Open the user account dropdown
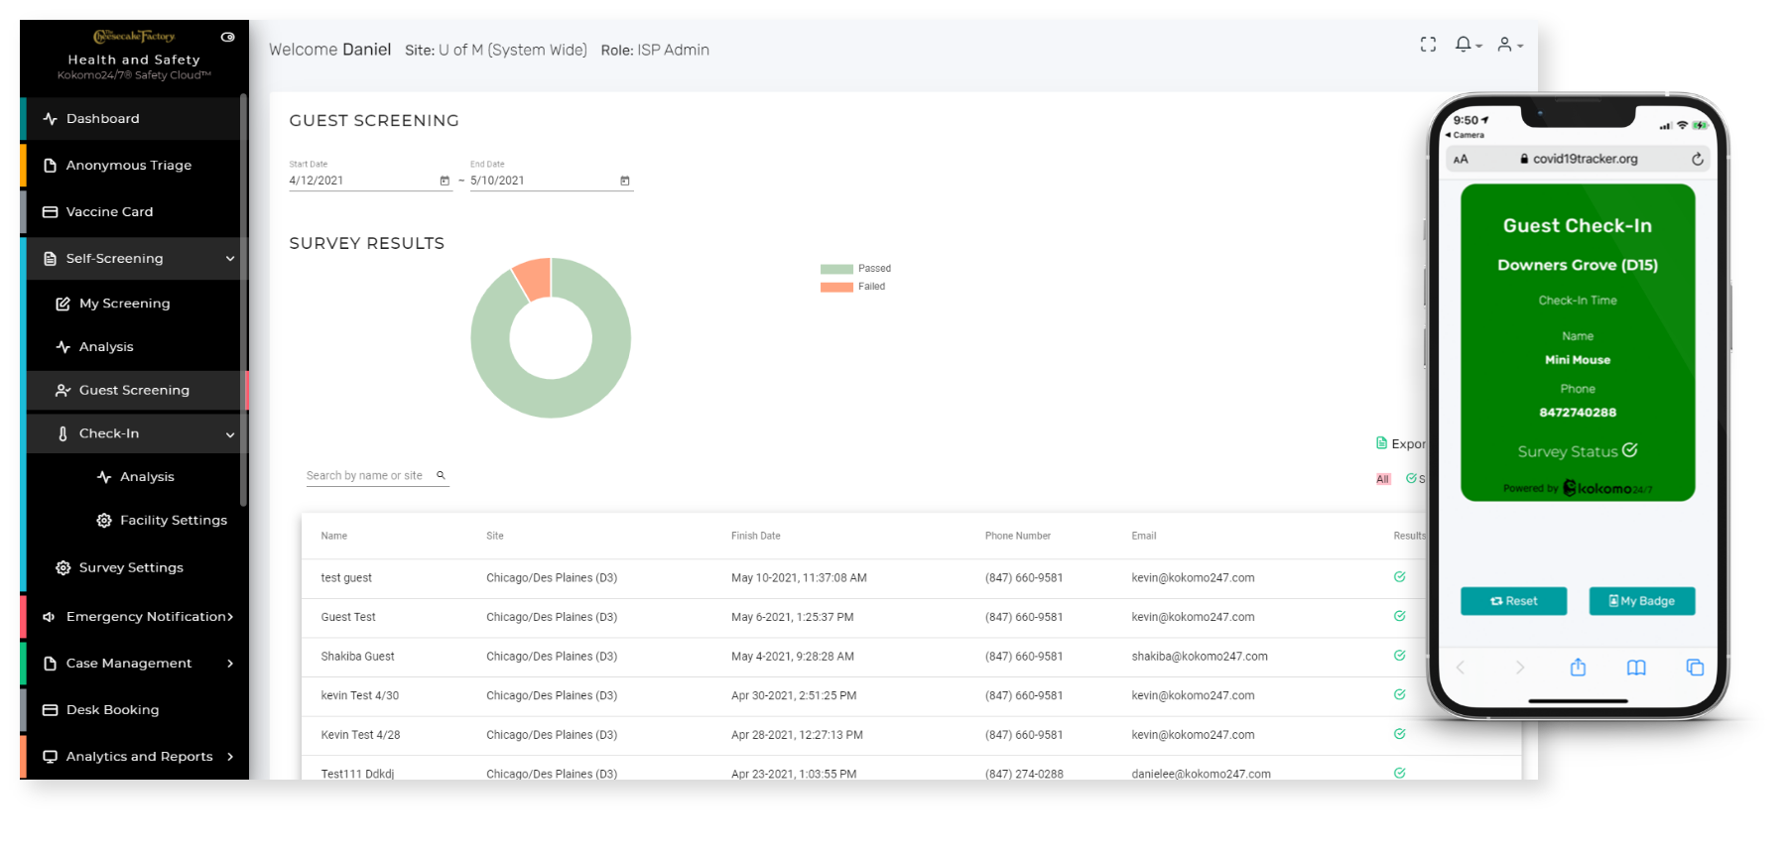Screen dimensions: 1789x854 [1510, 45]
